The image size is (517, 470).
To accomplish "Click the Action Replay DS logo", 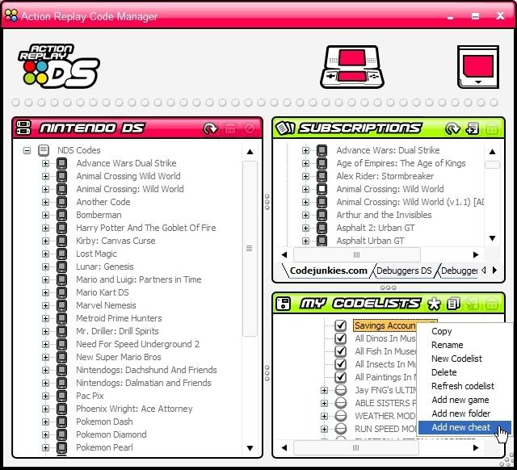I will 59,66.
